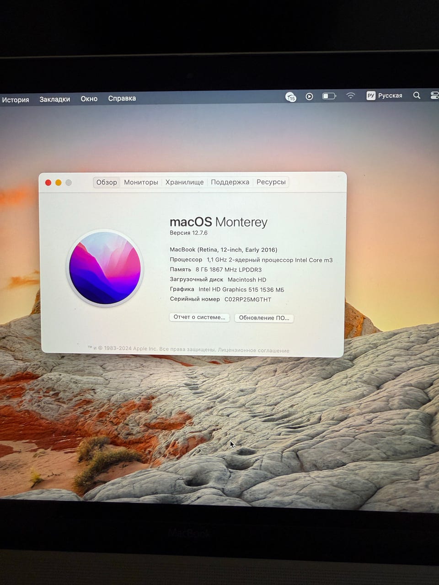Click the macOS Monterey title

click(x=219, y=222)
